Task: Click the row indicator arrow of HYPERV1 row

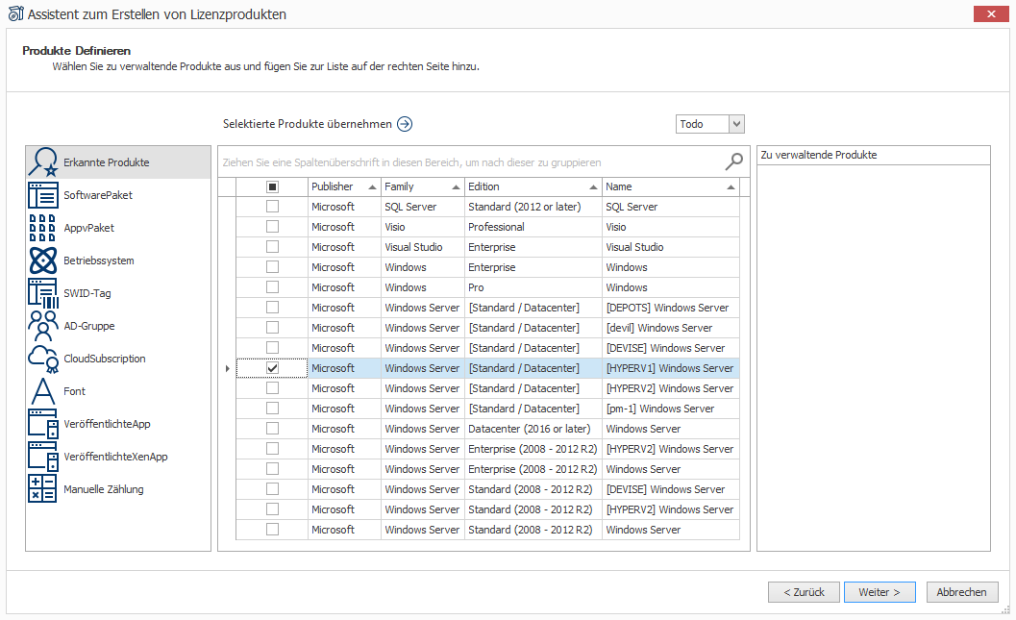Action: [227, 368]
